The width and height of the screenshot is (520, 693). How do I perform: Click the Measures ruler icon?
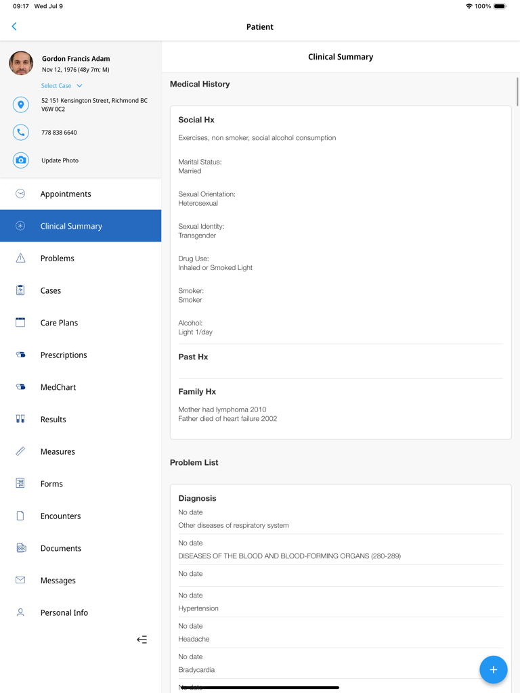pyautogui.click(x=20, y=451)
